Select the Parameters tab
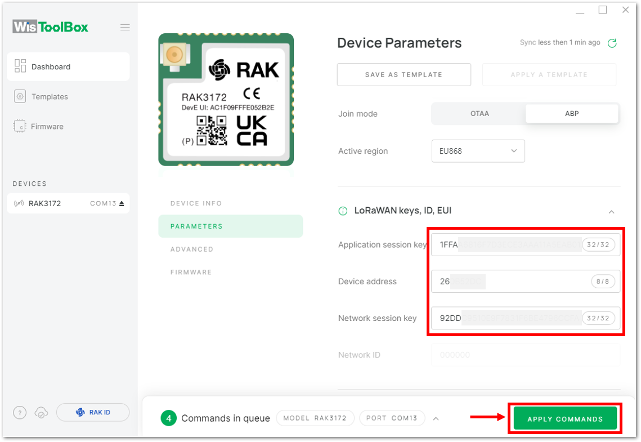Viewport: 641px width, 442px height. [x=231, y=226]
